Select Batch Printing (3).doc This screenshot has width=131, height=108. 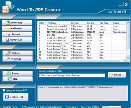click(82, 46)
